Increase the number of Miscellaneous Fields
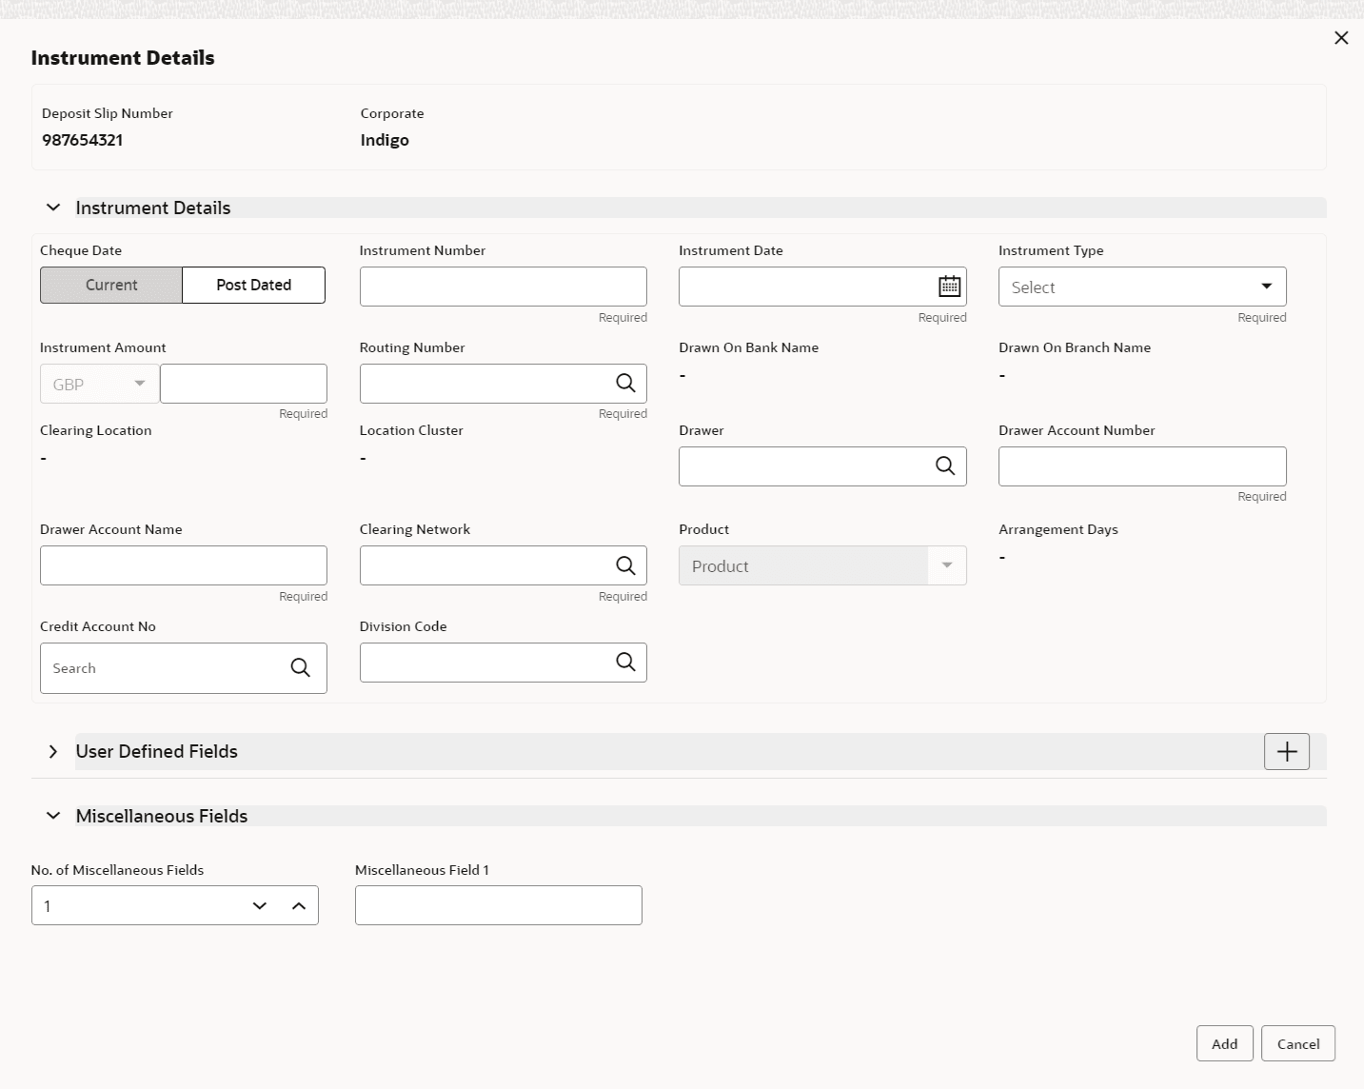Image resolution: width=1364 pixels, height=1089 pixels. [x=299, y=905]
